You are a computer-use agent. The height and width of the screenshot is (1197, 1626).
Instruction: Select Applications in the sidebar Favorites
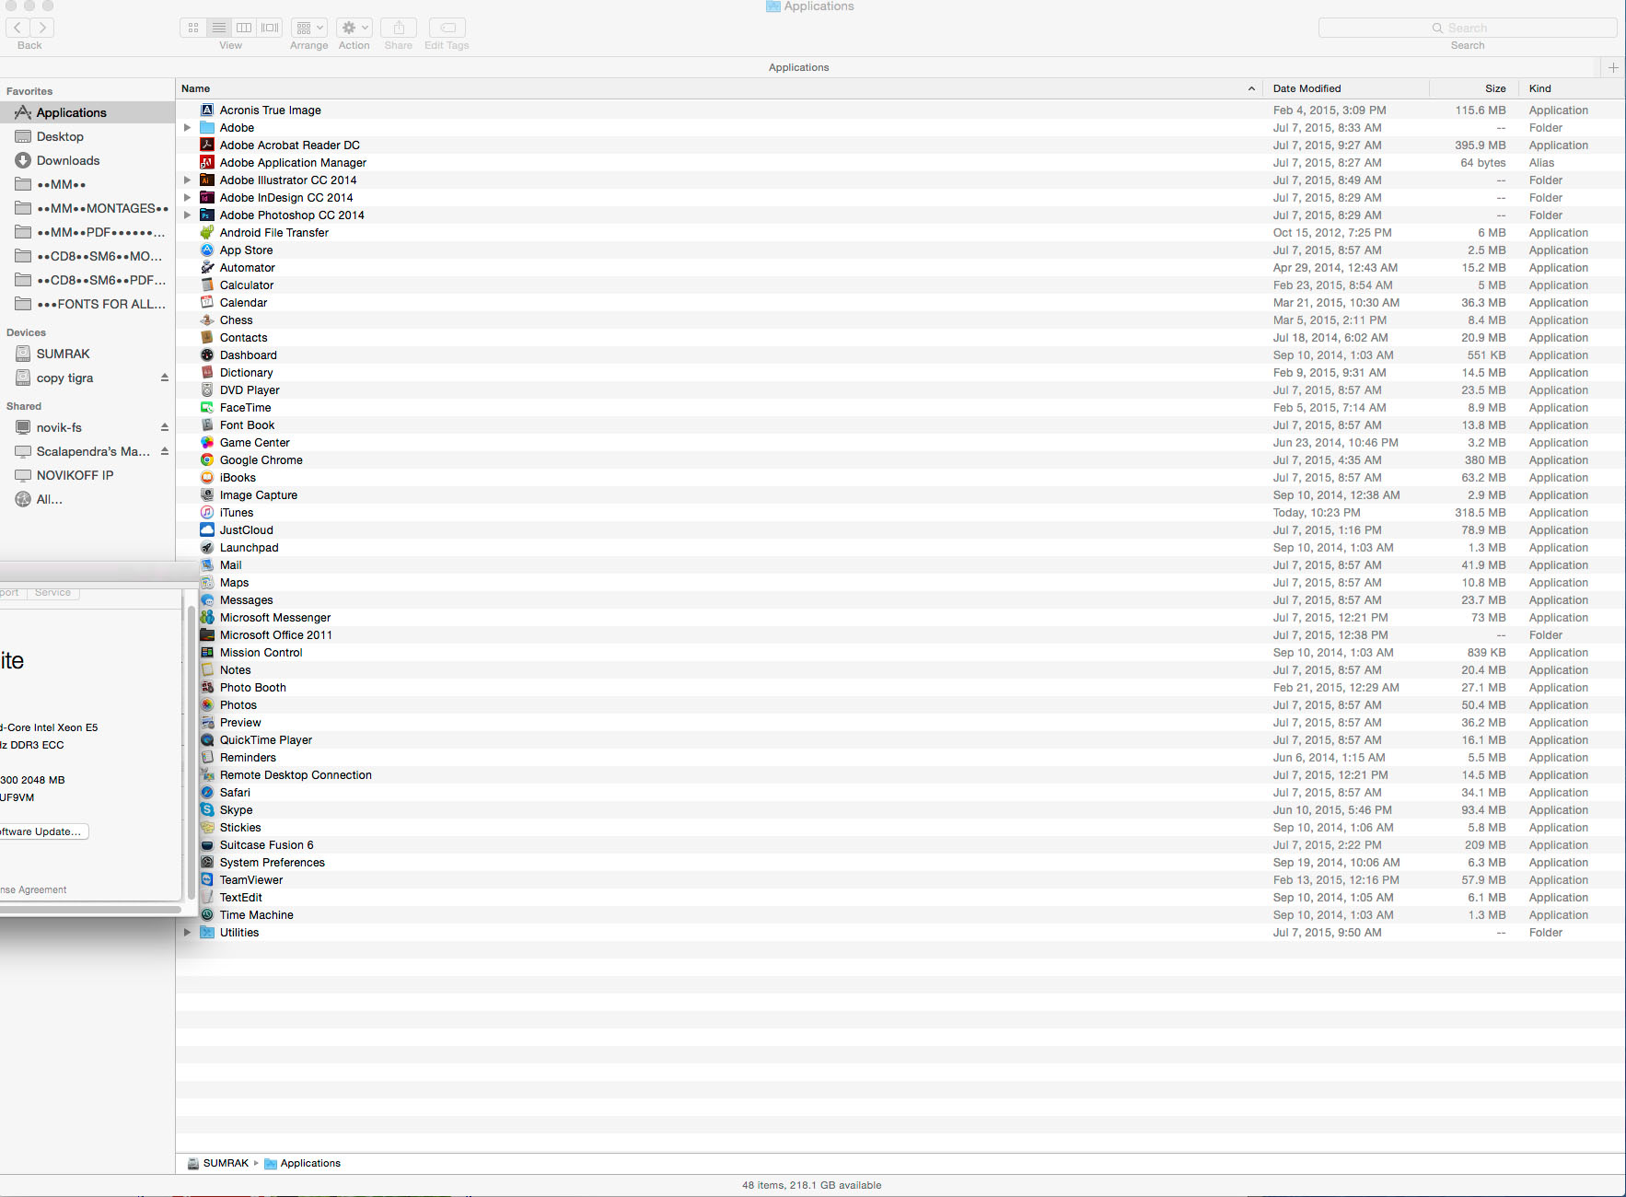click(x=87, y=112)
